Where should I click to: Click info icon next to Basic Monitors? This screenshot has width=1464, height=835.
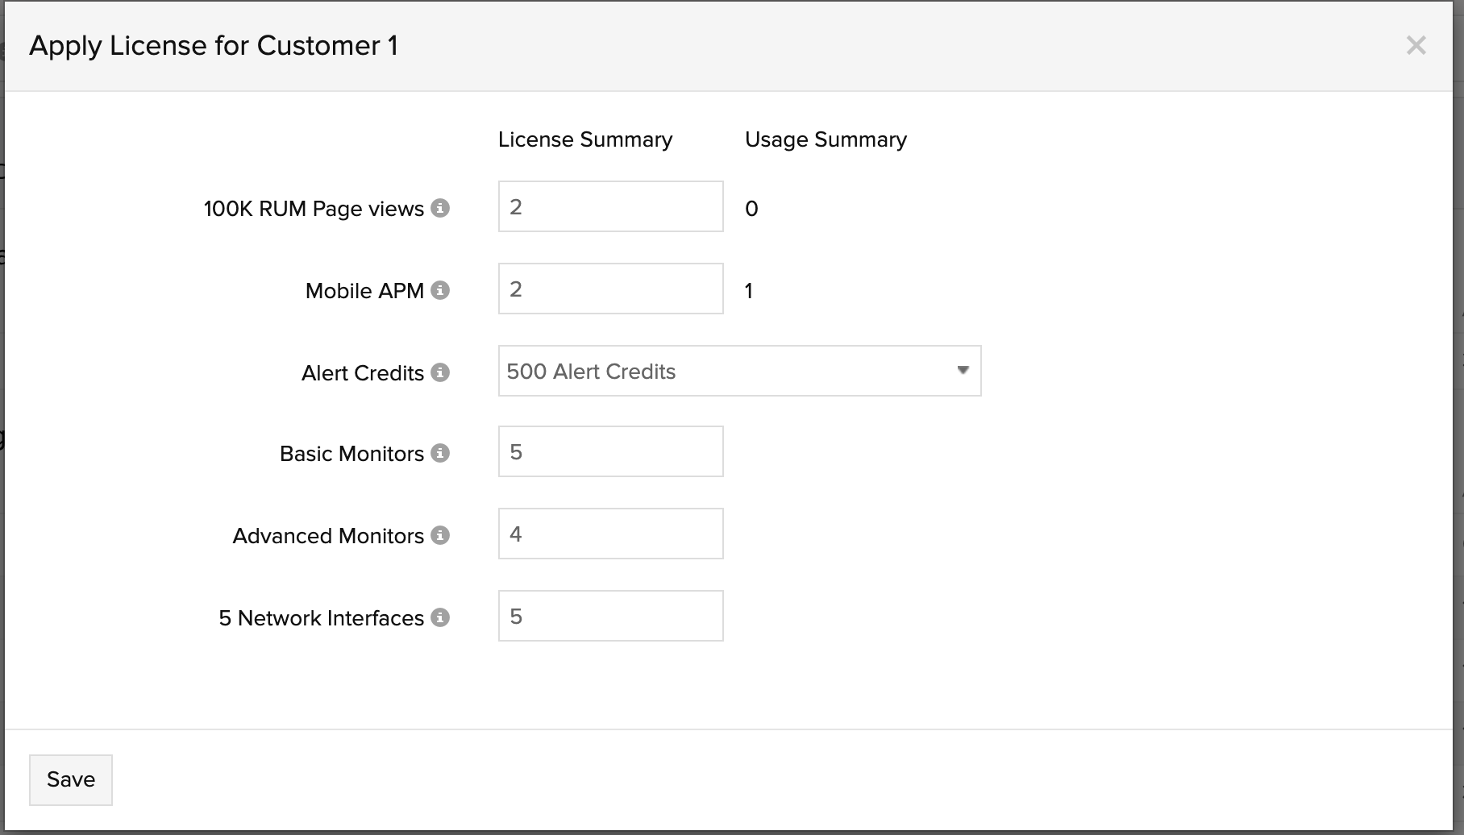point(439,453)
